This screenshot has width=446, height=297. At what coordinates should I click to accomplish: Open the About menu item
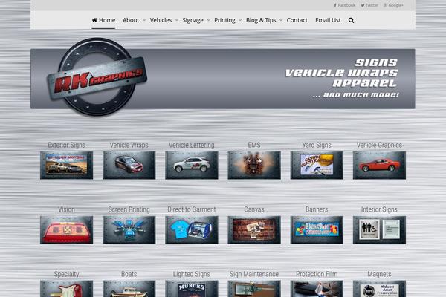click(x=131, y=20)
